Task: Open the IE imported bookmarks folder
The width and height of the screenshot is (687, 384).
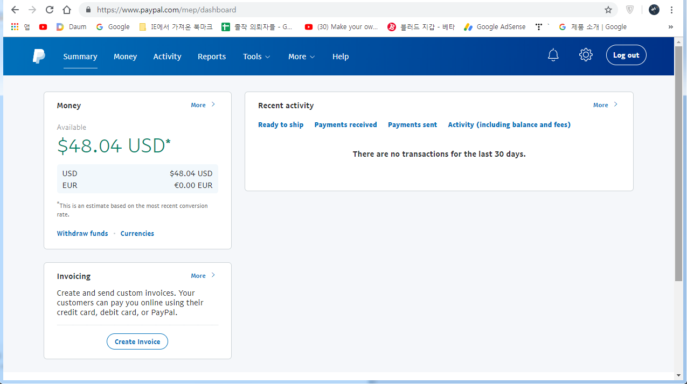Action: (176, 27)
